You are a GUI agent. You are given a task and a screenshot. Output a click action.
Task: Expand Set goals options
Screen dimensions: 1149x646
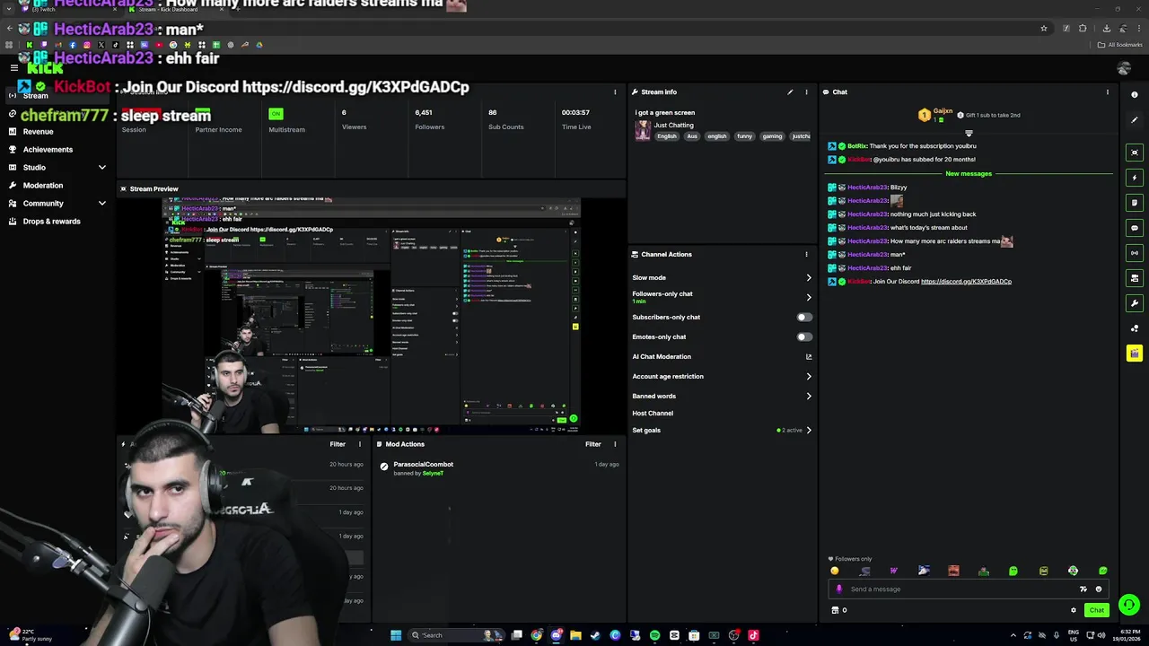[x=808, y=430]
